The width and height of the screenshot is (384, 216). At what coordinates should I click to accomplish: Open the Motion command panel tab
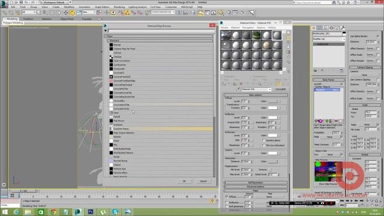click(x=331, y=28)
